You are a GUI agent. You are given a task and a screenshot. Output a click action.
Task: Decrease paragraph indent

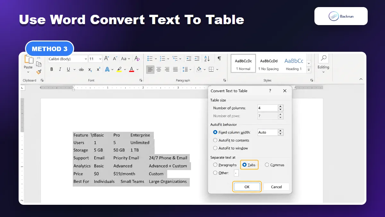(x=189, y=59)
